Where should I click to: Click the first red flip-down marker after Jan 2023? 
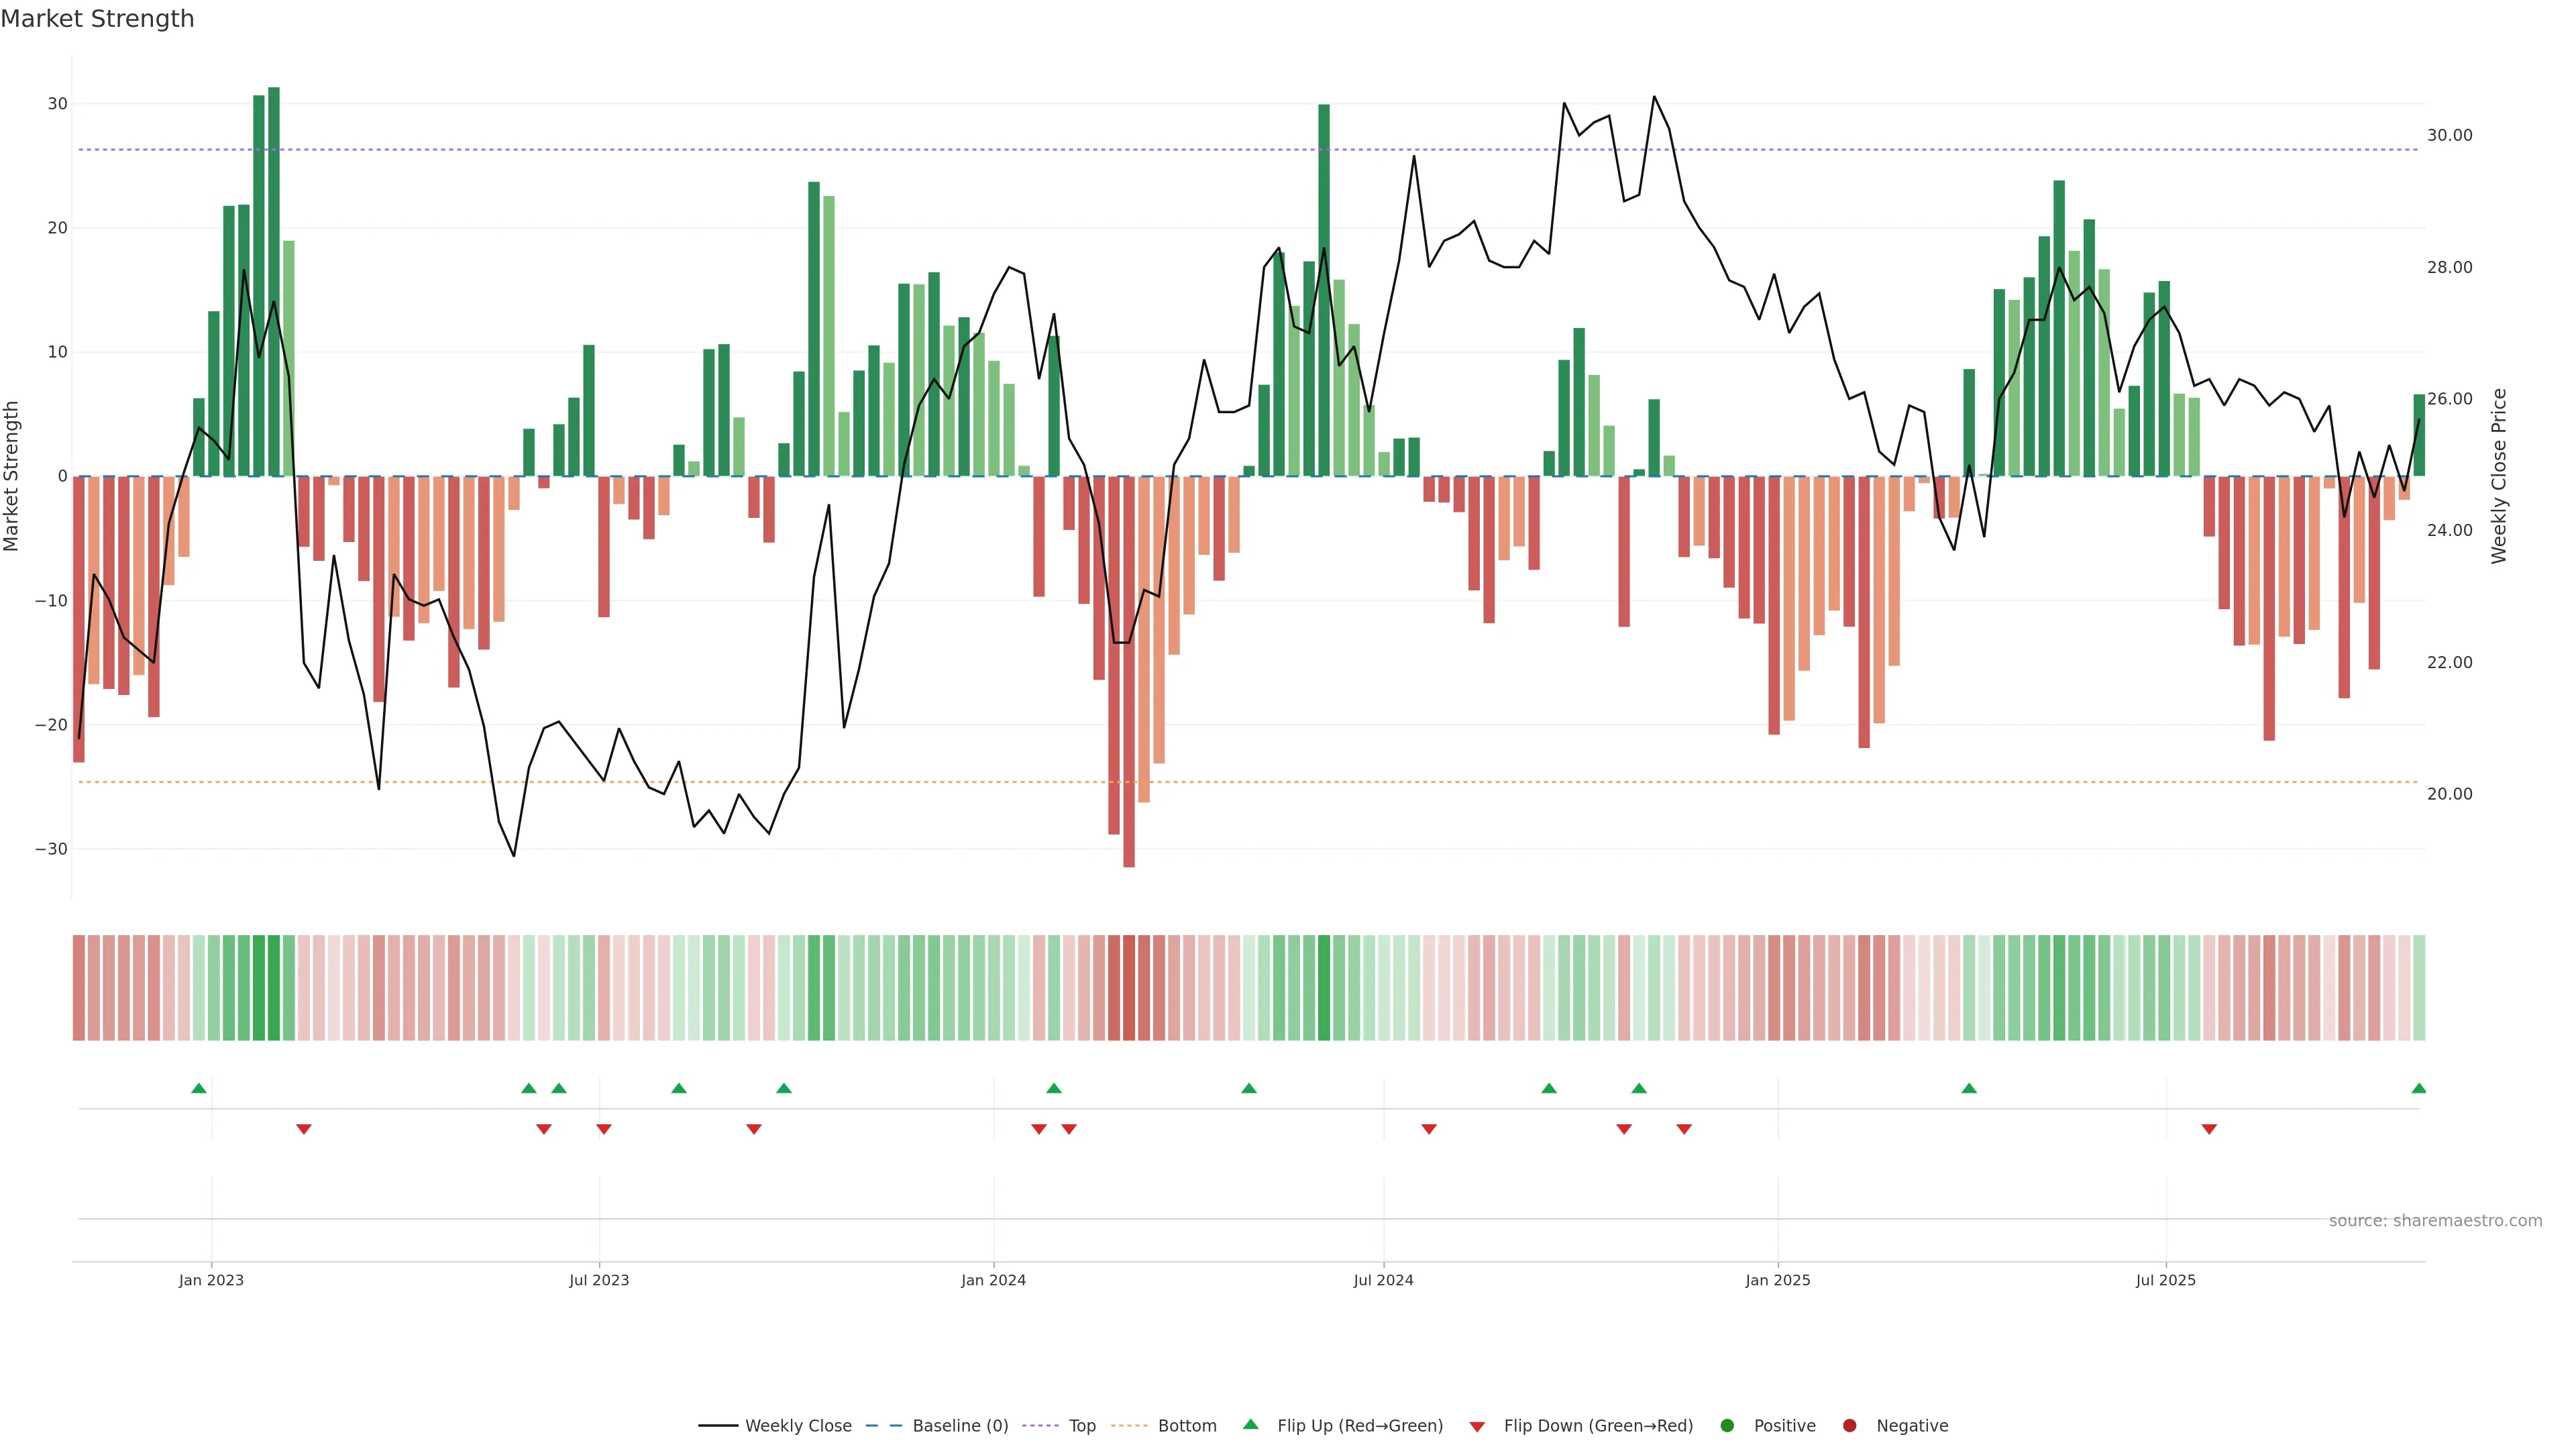point(304,1129)
